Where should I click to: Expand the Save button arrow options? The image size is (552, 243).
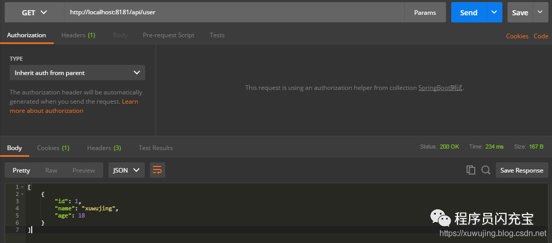(540, 13)
